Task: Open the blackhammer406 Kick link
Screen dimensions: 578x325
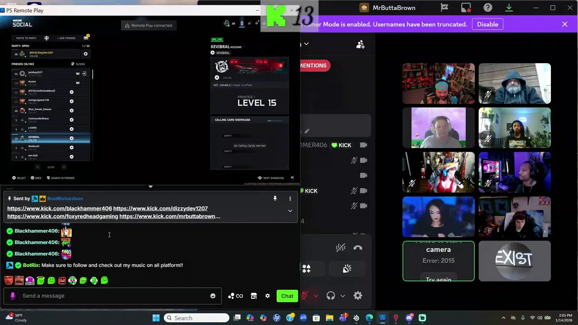Action: pos(60,209)
